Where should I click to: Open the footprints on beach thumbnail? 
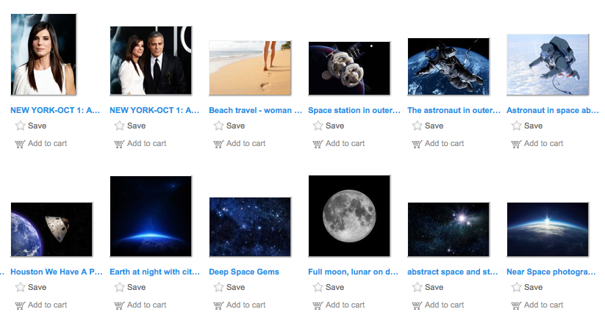(x=250, y=68)
